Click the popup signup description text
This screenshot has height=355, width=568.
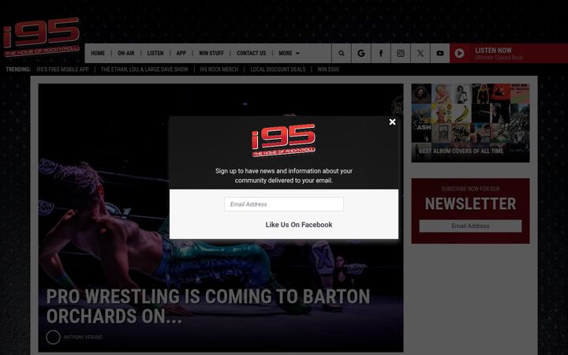tap(284, 176)
